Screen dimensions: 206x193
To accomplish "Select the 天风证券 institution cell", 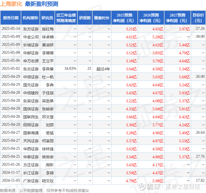I will [x=31, y=141].
